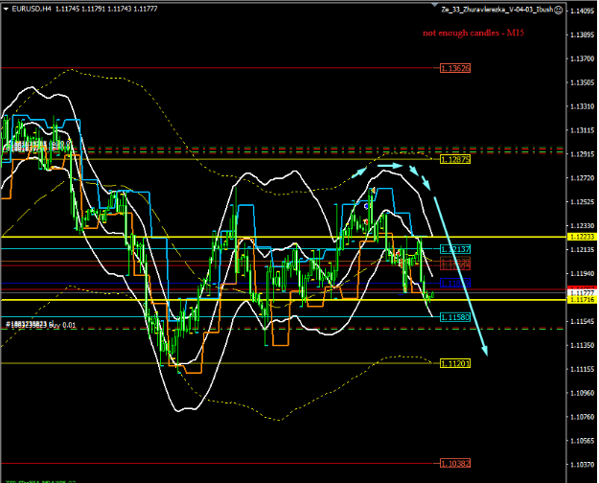
Task: Select the horizontal cyan arrow near the peak
Action: (389, 166)
